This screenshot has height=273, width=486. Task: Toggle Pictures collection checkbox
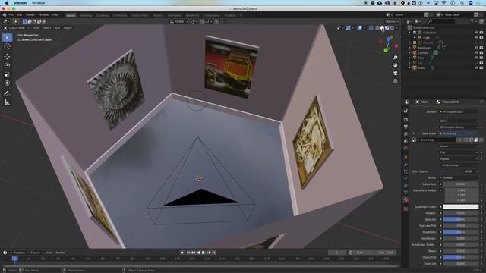click(415, 42)
